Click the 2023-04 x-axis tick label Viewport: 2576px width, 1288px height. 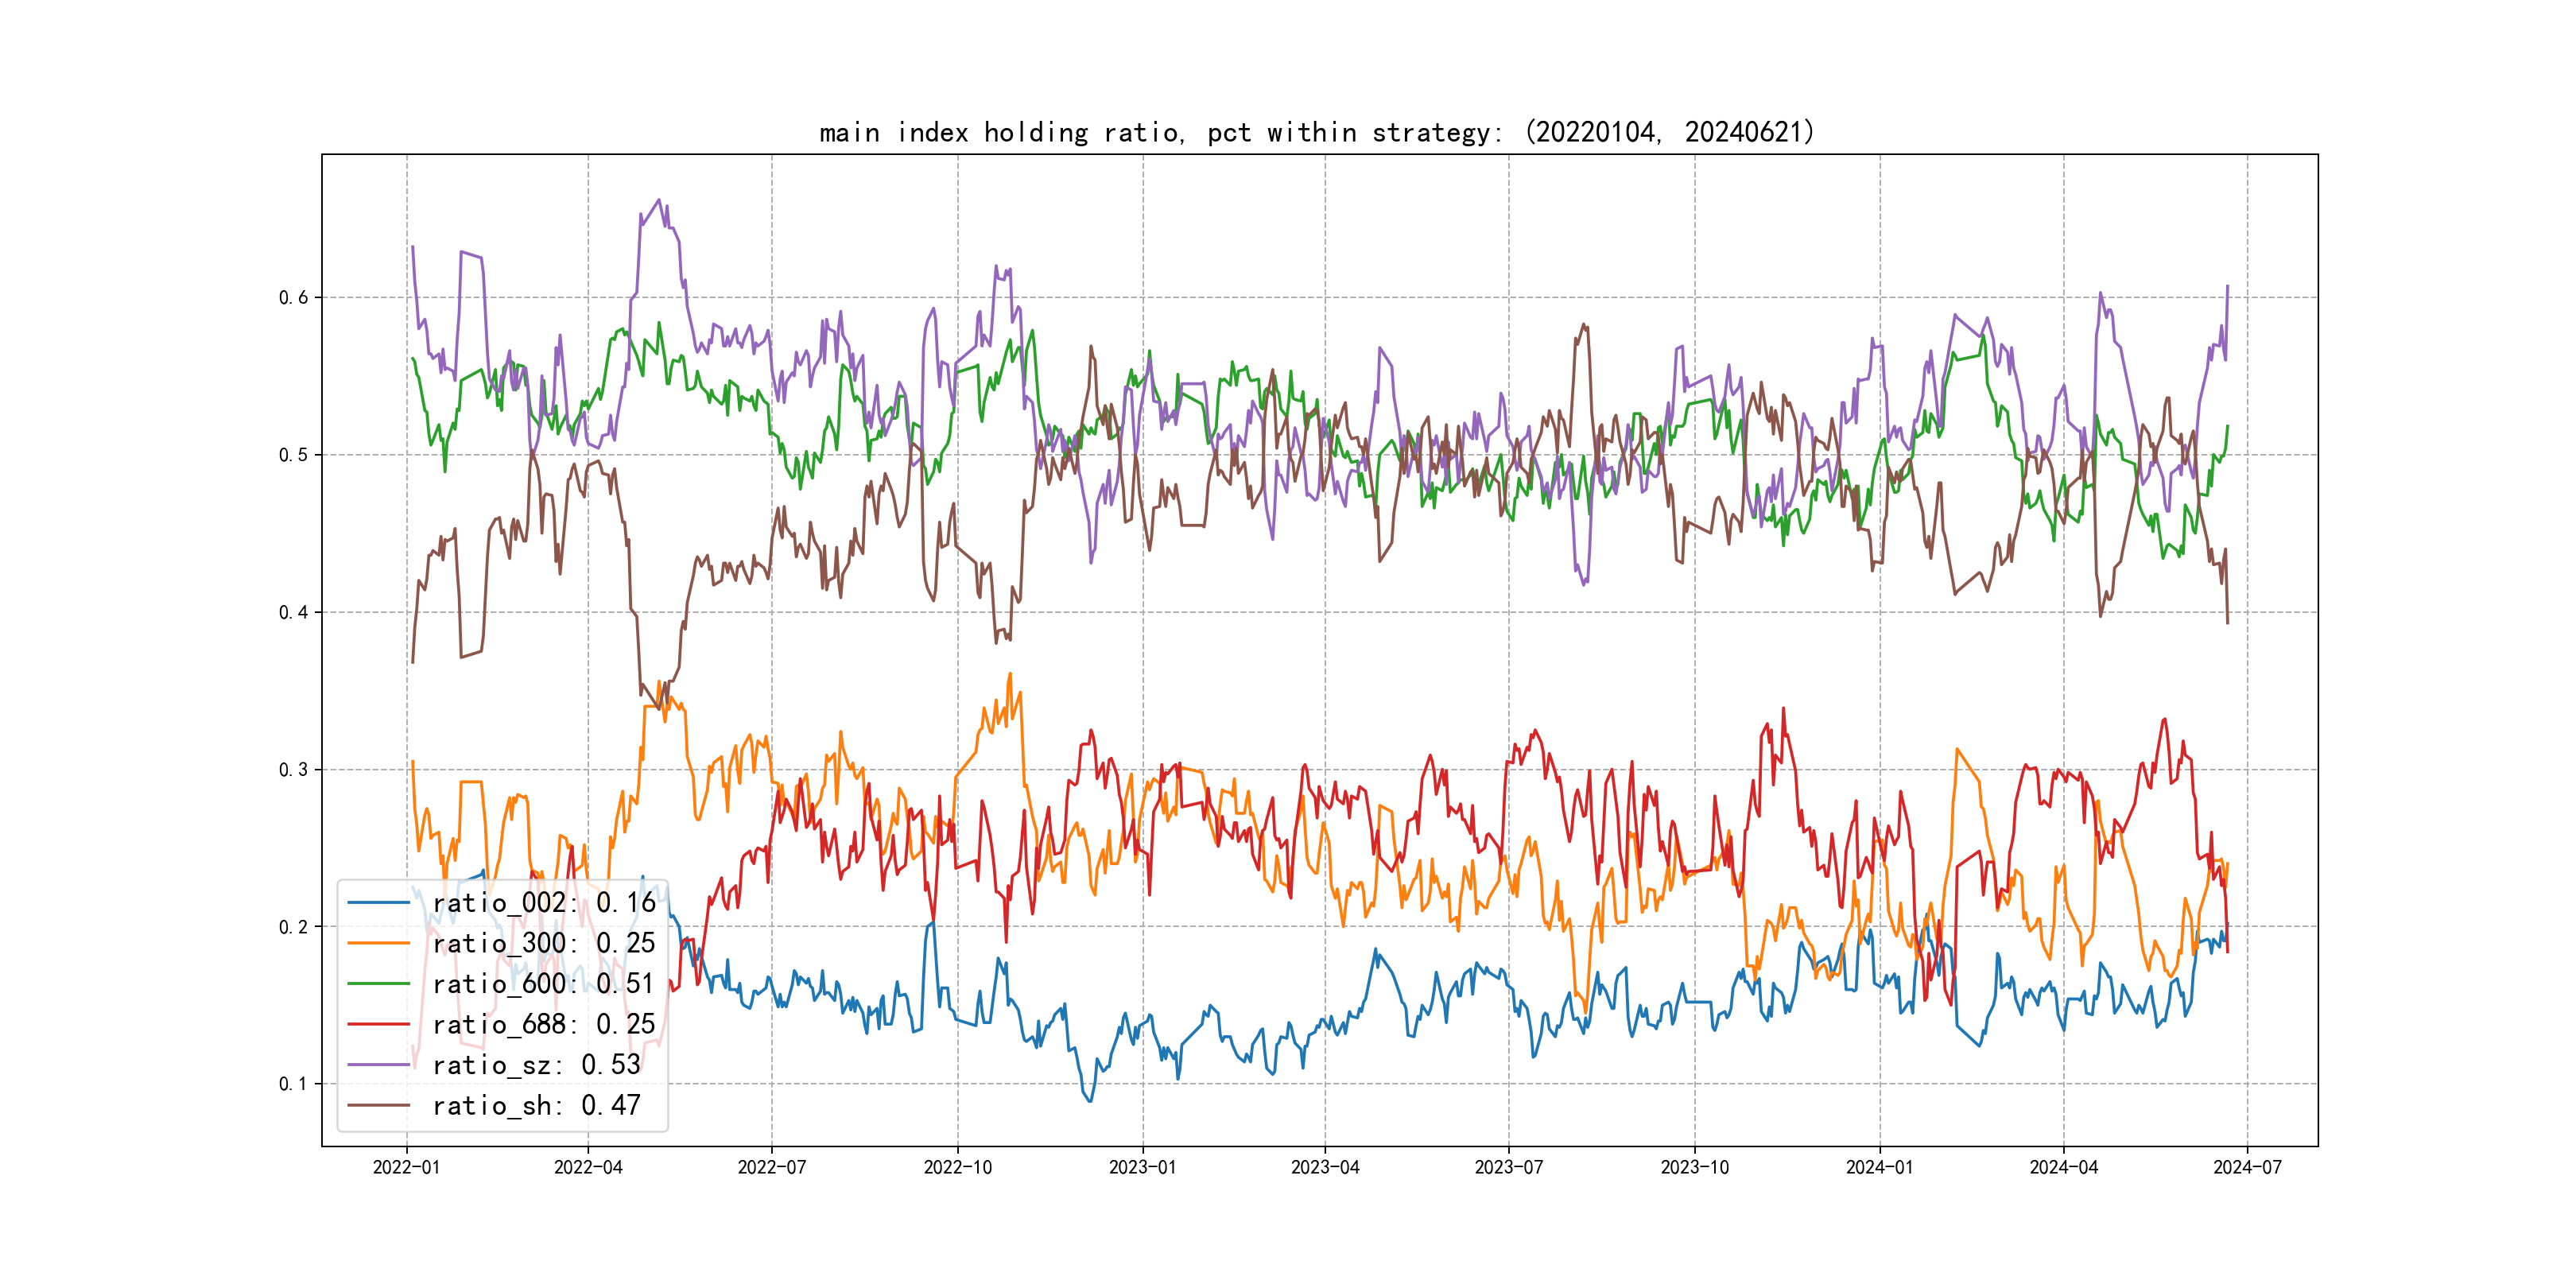click(1325, 1167)
